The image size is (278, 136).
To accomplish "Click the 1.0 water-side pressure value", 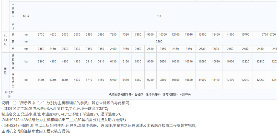I will click(159, 16).
